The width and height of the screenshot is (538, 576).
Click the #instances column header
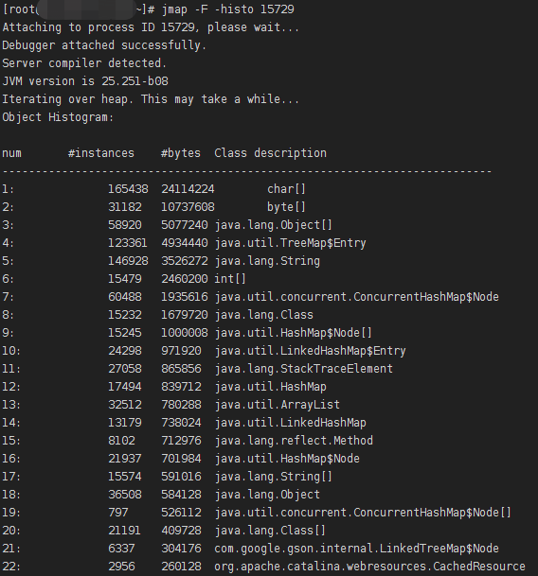pos(101,153)
